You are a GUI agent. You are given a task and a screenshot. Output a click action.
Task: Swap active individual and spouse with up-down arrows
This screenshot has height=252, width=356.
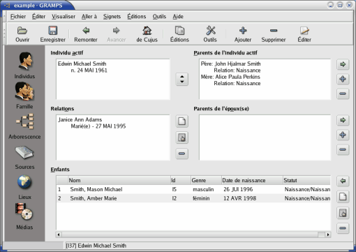pos(181,80)
